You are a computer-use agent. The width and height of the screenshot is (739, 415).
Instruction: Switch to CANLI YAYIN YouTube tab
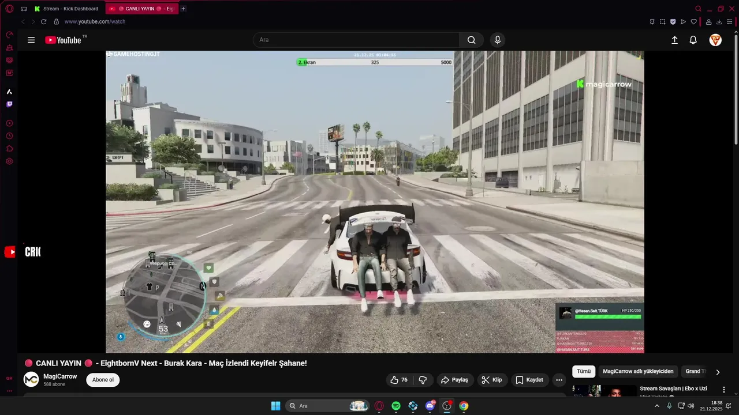pyautogui.click(x=142, y=9)
